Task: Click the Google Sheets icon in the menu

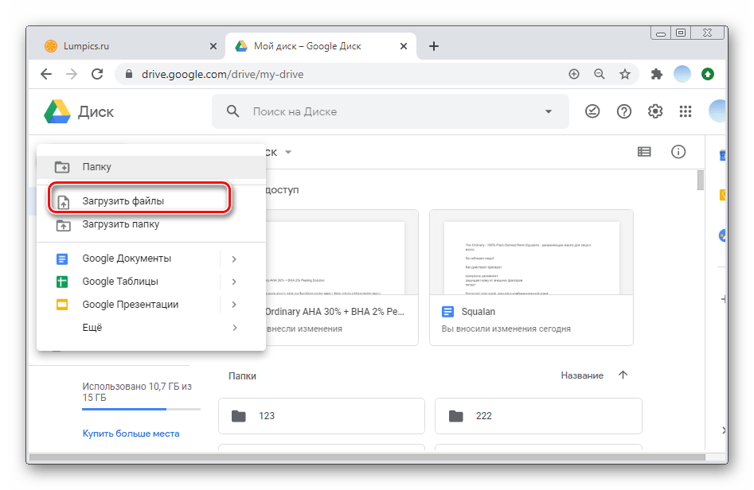Action: 62,282
